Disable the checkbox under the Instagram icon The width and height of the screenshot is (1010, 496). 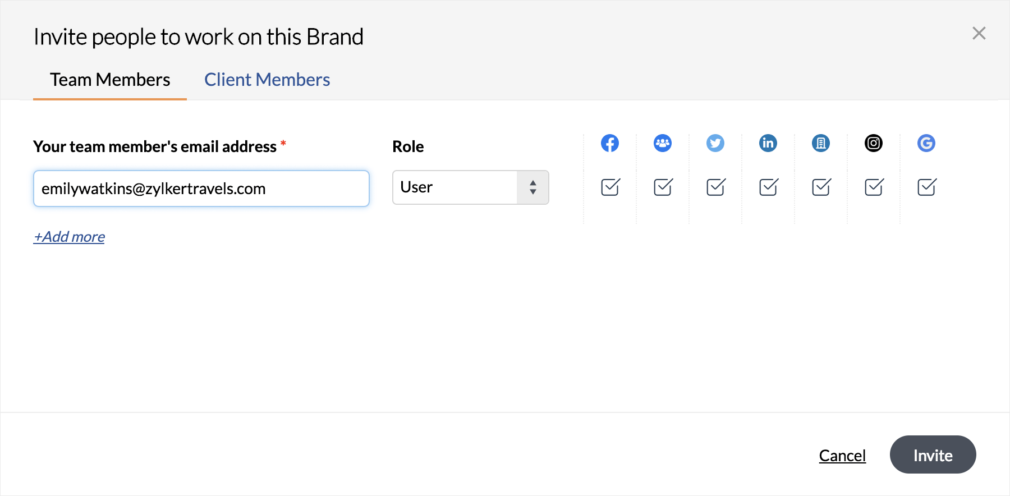(874, 187)
